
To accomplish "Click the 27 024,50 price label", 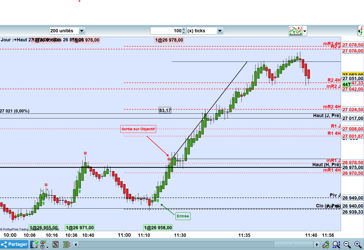I will click(x=353, y=110).
